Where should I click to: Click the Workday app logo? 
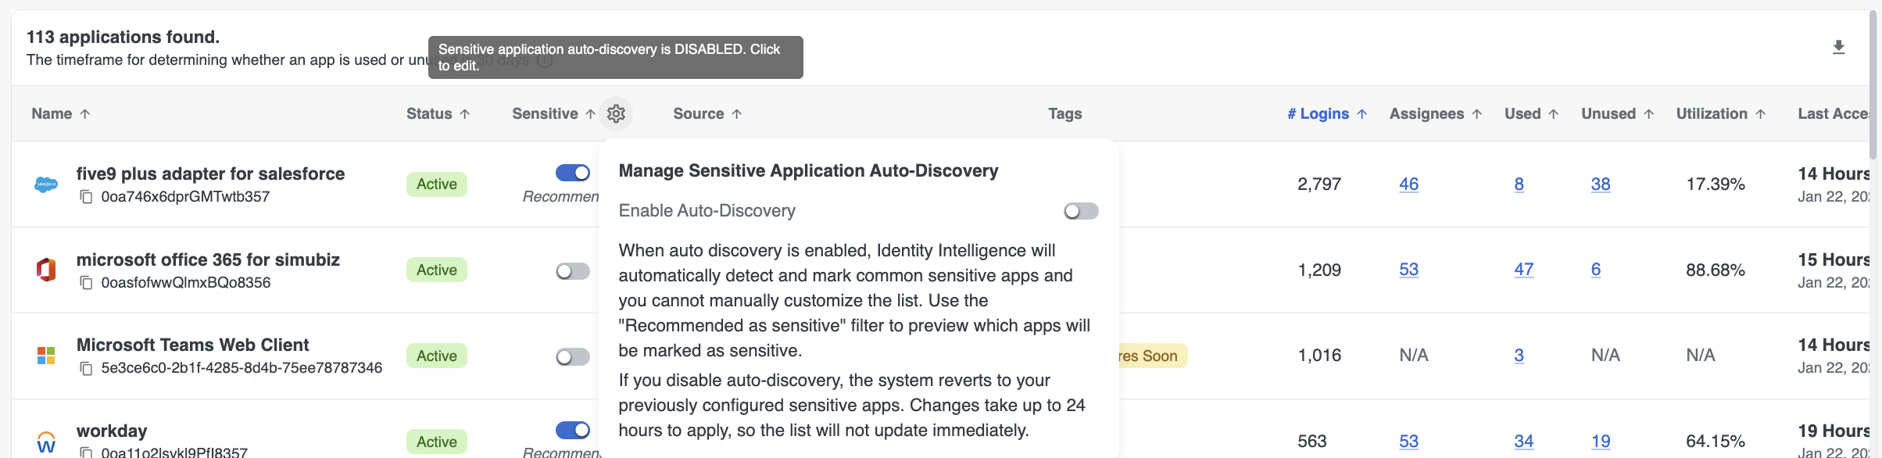click(46, 442)
